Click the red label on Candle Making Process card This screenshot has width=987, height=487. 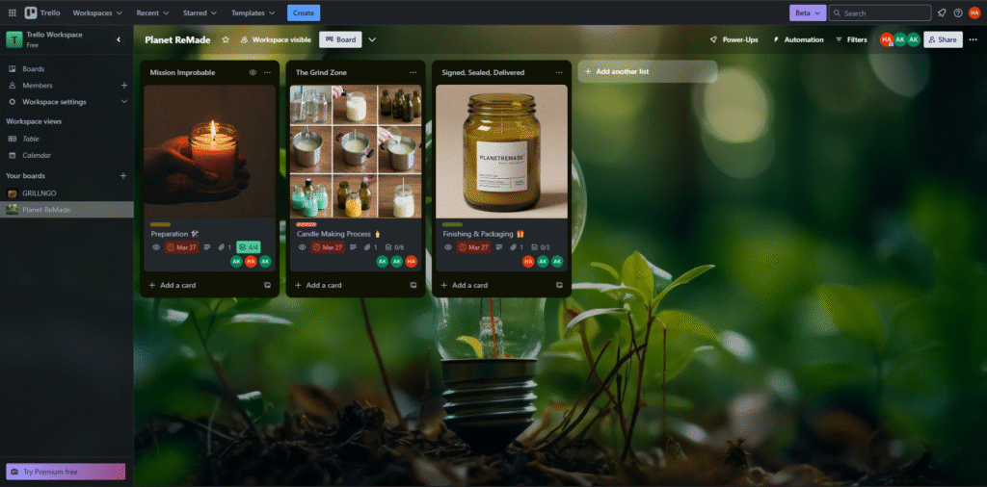point(306,224)
